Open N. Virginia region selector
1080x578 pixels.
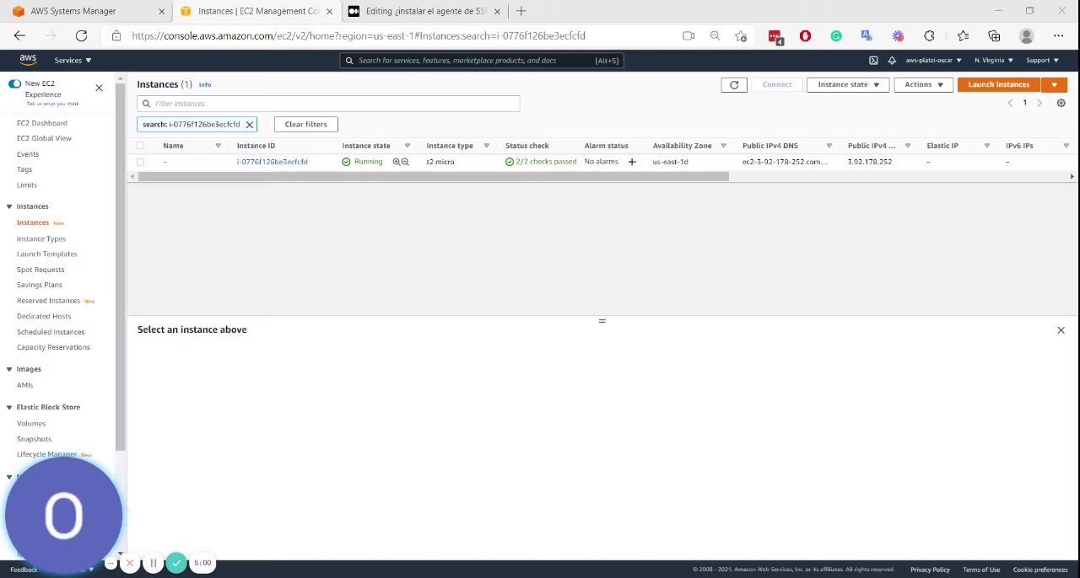[x=995, y=61]
